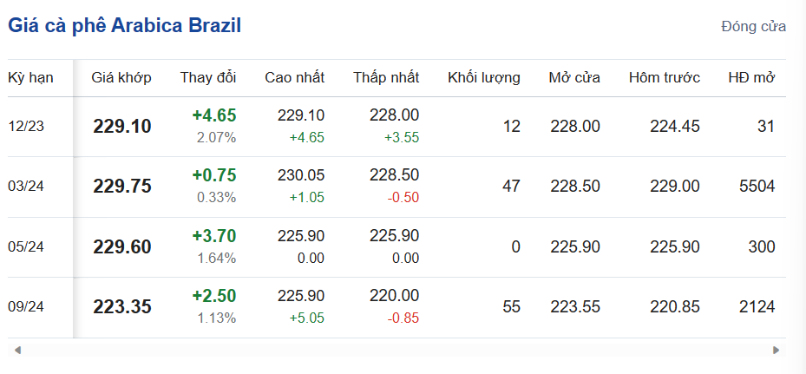
Task: Click the 03/24 contract term
Action: click(26, 187)
